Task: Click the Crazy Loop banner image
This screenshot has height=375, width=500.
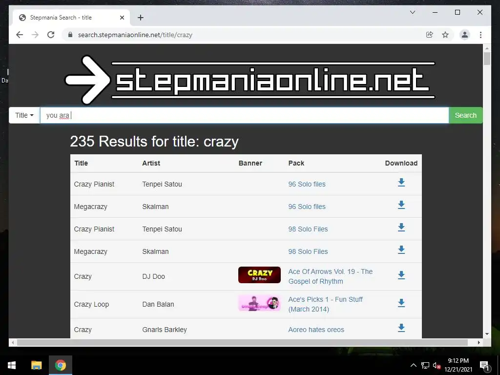Action: (x=259, y=303)
